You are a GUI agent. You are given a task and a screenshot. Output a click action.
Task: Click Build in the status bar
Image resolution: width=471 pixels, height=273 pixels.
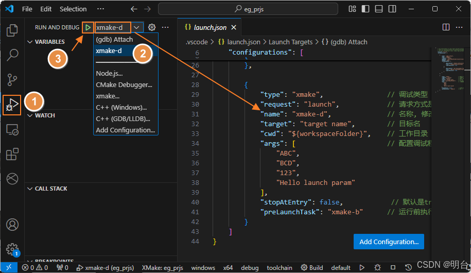coord(312,267)
